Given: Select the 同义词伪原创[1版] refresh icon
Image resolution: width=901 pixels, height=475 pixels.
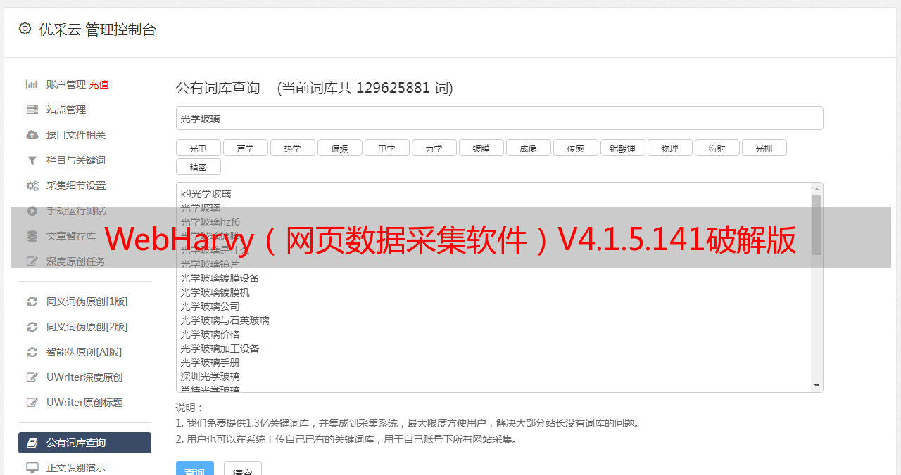Looking at the screenshot, I should (x=32, y=301).
